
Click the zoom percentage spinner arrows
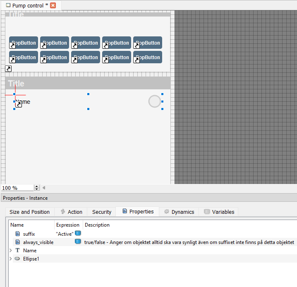37,188
